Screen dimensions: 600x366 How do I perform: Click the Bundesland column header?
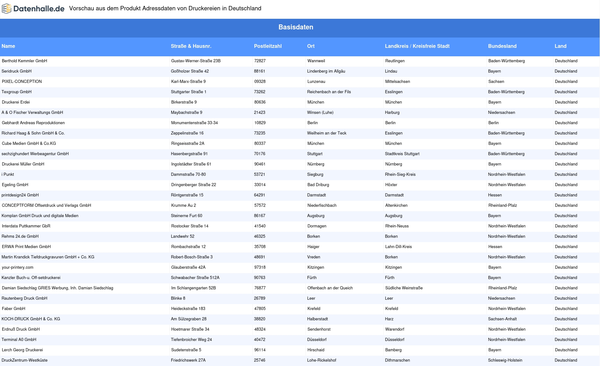coord(502,46)
